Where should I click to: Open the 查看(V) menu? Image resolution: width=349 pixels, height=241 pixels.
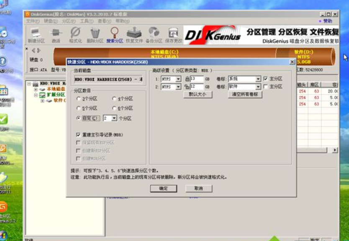pos(104,21)
